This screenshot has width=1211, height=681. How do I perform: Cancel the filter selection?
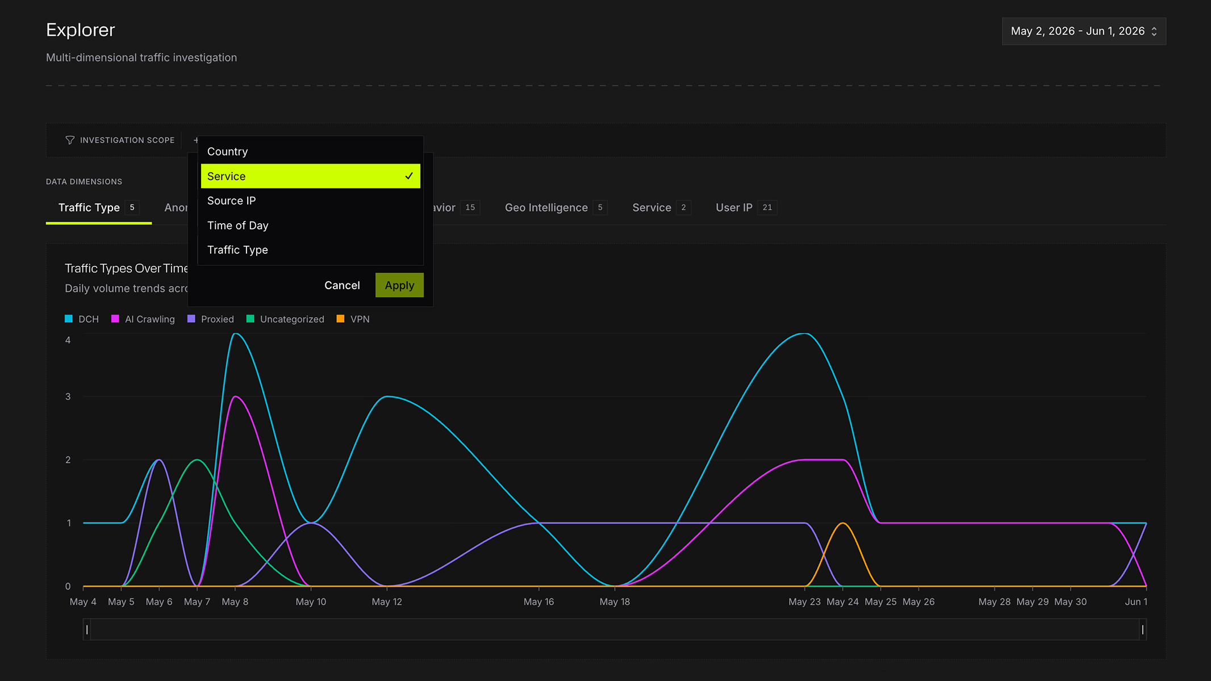tap(342, 285)
